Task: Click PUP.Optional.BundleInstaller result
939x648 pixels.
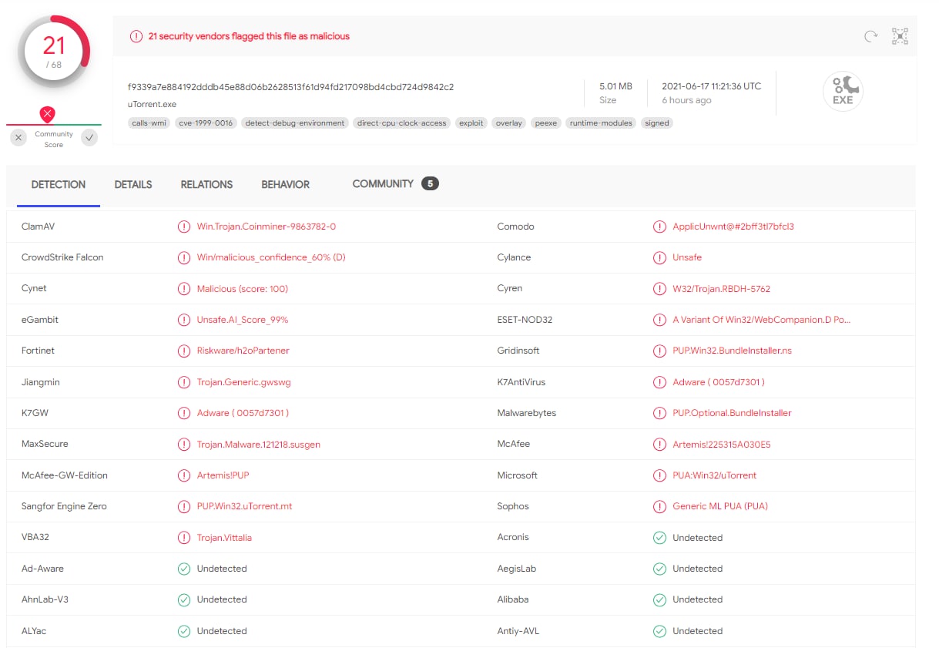Action: pyautogui.click(x=732, y=413)
